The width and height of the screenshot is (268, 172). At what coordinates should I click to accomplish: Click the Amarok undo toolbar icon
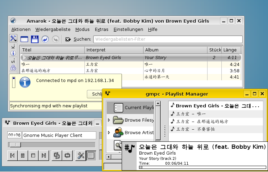point(45,39)
